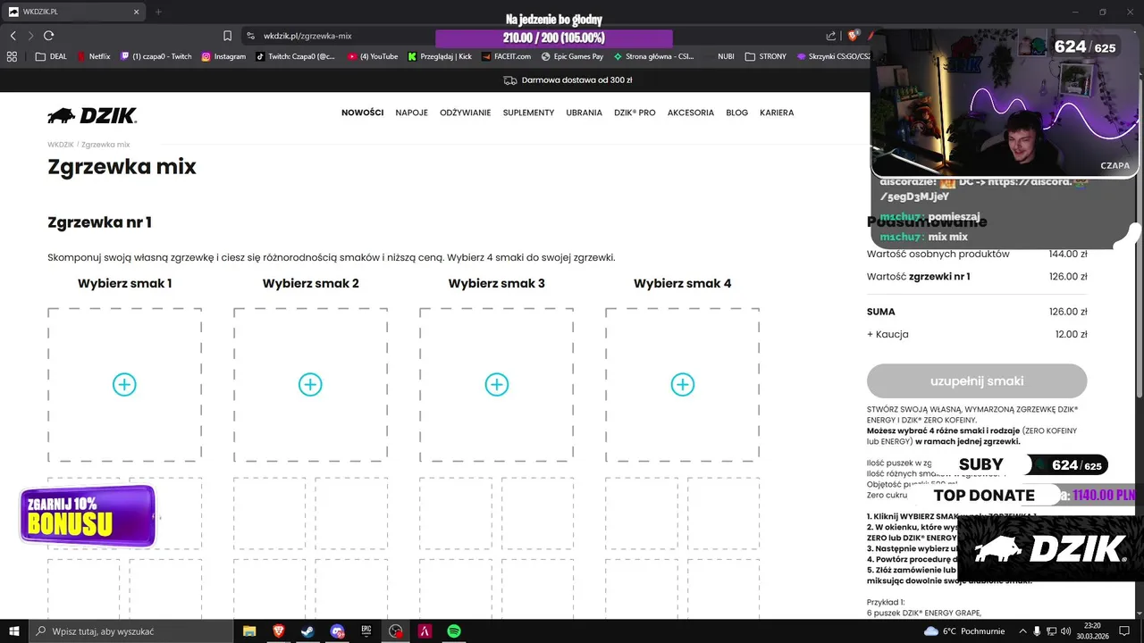Viewport: 1144px width, 643px height.
Task: Expand the STRONY bookmarks folder
Action: [x=766, y=56]
